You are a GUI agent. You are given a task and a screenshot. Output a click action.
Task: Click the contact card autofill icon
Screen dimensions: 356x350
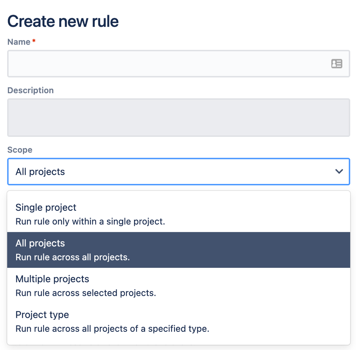pos(336,64)
